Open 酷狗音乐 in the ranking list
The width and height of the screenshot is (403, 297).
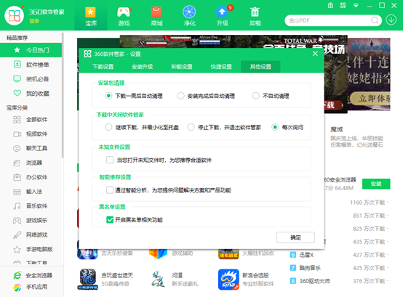pos(310,268)
